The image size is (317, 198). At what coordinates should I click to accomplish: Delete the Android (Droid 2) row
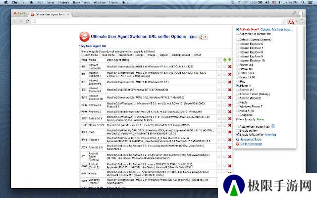[x=230, y=166]
